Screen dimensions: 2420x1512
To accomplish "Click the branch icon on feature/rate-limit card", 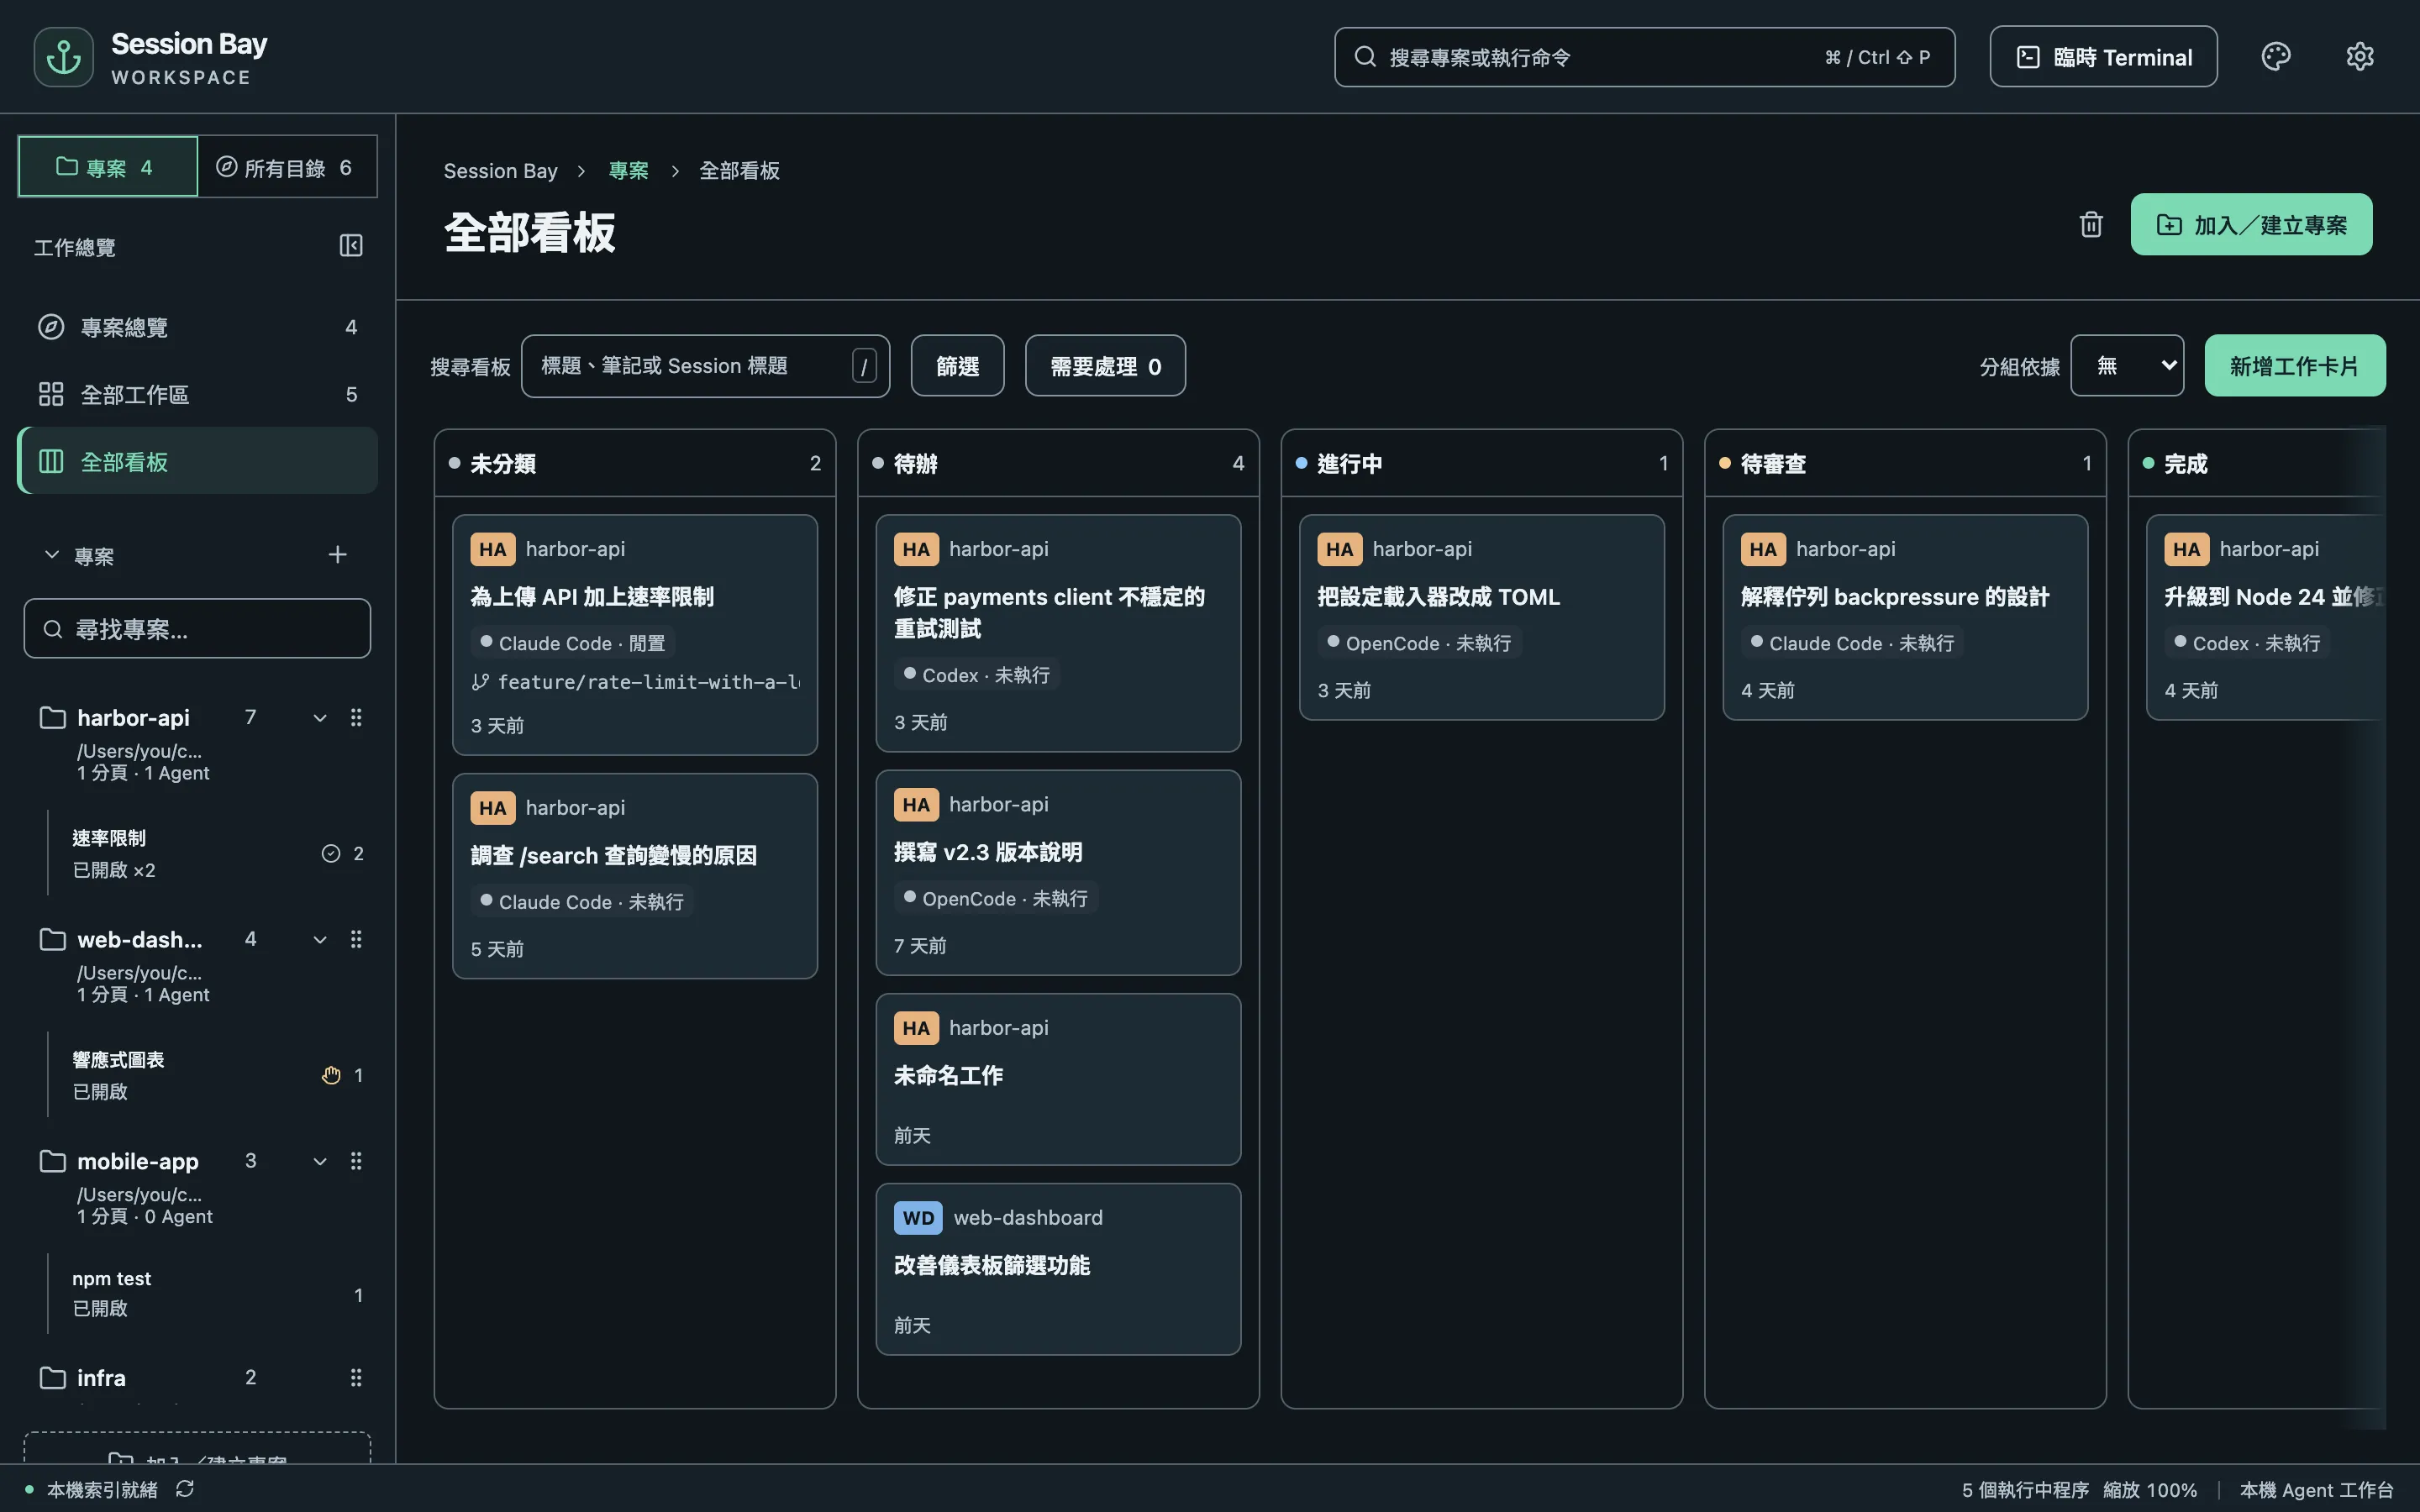I will (x=480, y=682).
